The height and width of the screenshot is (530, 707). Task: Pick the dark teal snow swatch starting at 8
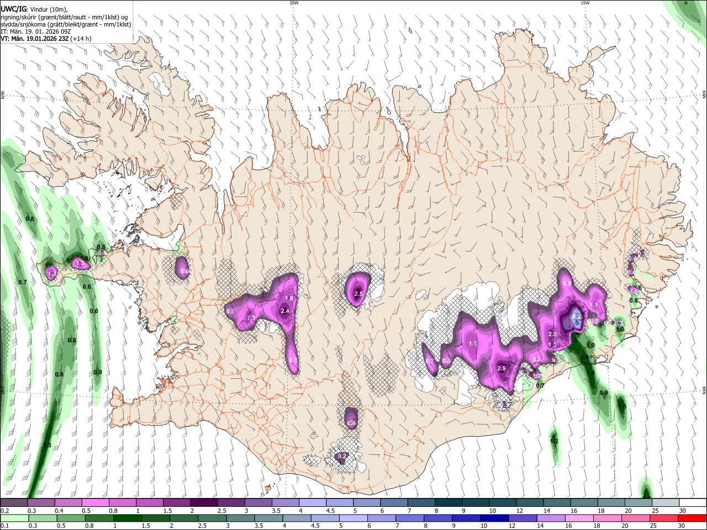pos(448,502)
